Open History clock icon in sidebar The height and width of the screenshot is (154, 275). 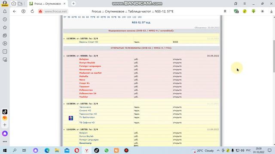click(x=5, y=19)
